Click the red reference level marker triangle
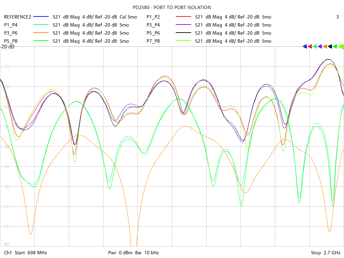The height and width of the screenshot is (258, 344). pos(310,46)
